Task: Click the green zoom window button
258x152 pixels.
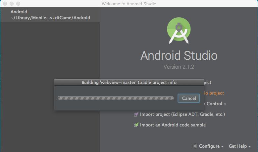Action: click(18, 4)
